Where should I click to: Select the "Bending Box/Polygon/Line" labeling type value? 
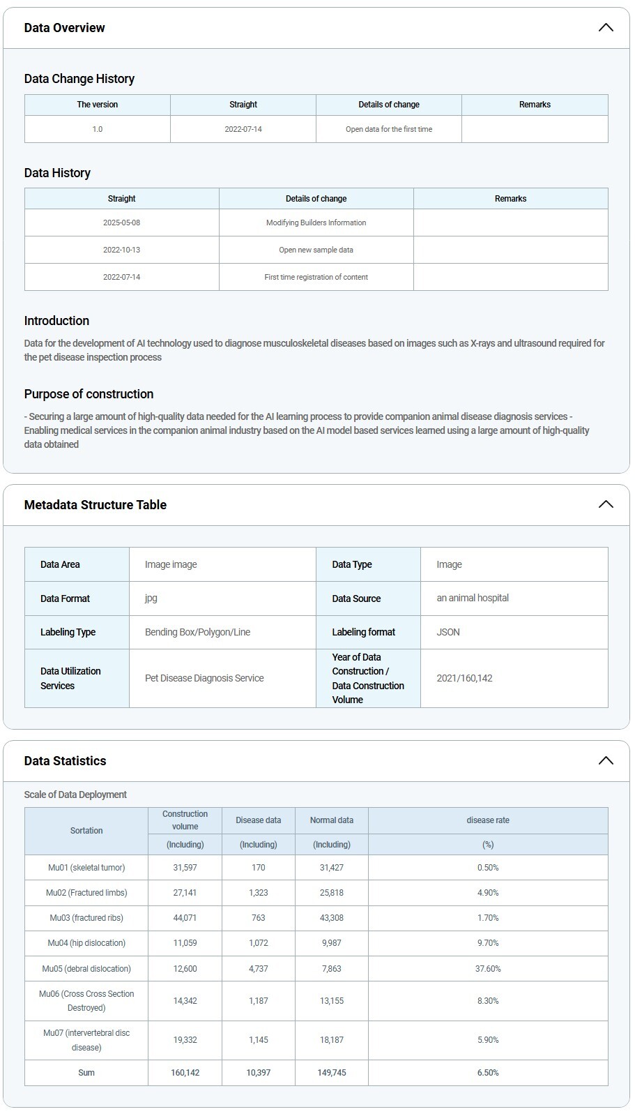(197, 632)
